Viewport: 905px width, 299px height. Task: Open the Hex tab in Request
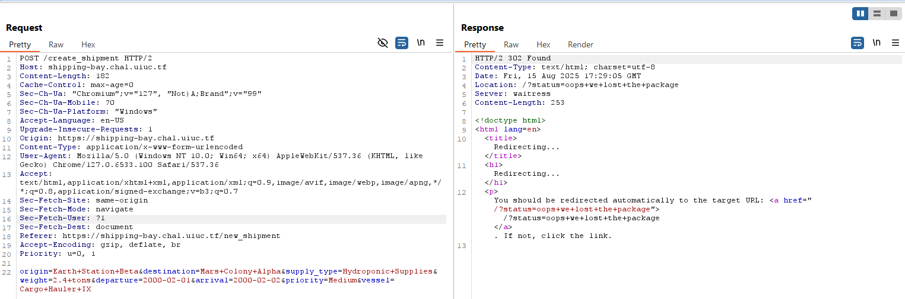[88, 44]
